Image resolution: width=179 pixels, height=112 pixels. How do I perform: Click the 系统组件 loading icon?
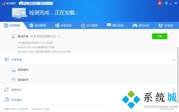pos(13,70)
